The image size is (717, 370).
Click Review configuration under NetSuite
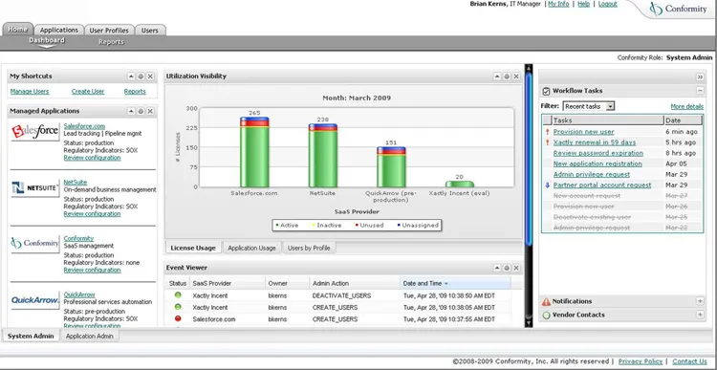[92, 213]
